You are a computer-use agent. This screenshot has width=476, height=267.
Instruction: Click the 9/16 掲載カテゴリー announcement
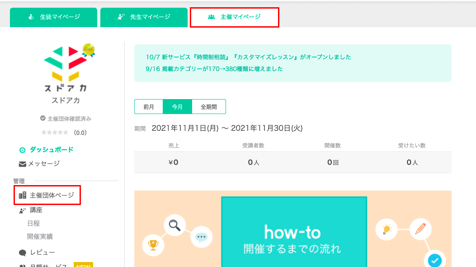(x=214, y=69)
